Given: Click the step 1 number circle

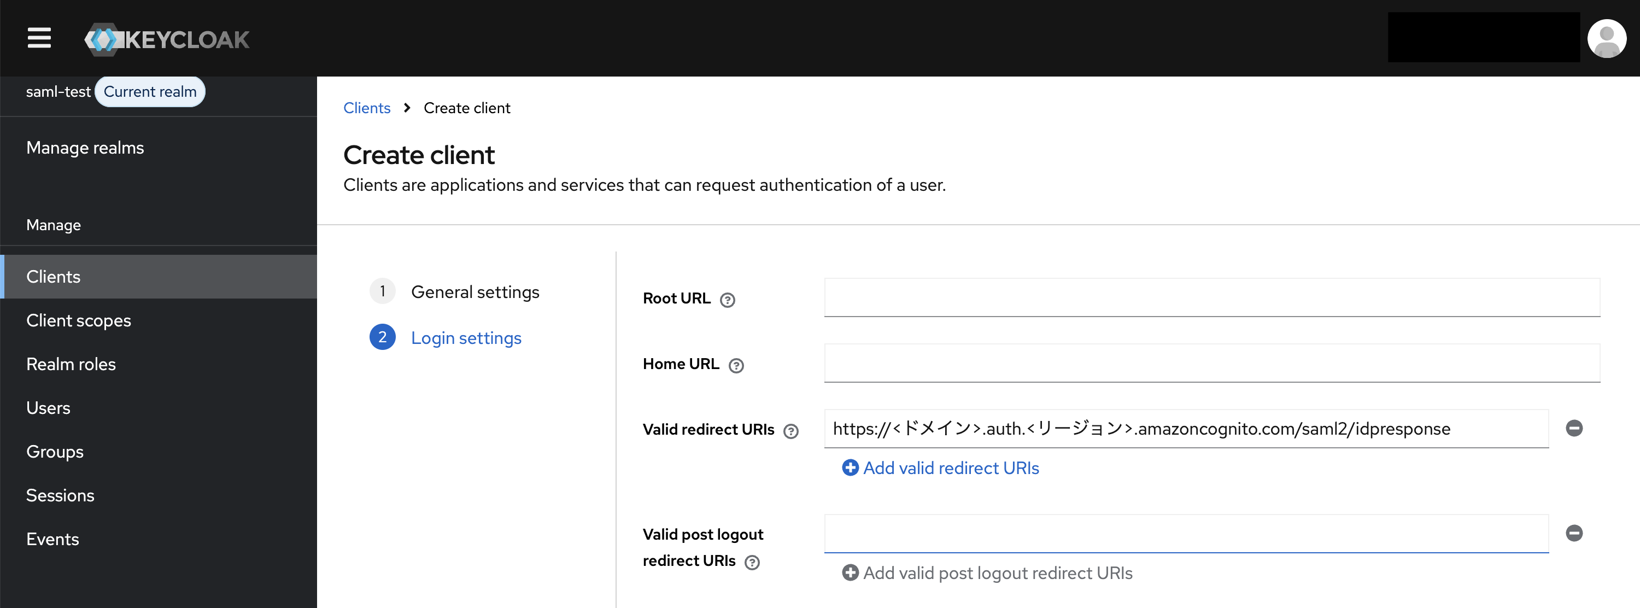Looking at the screenshot, I should tap(382, 291).
